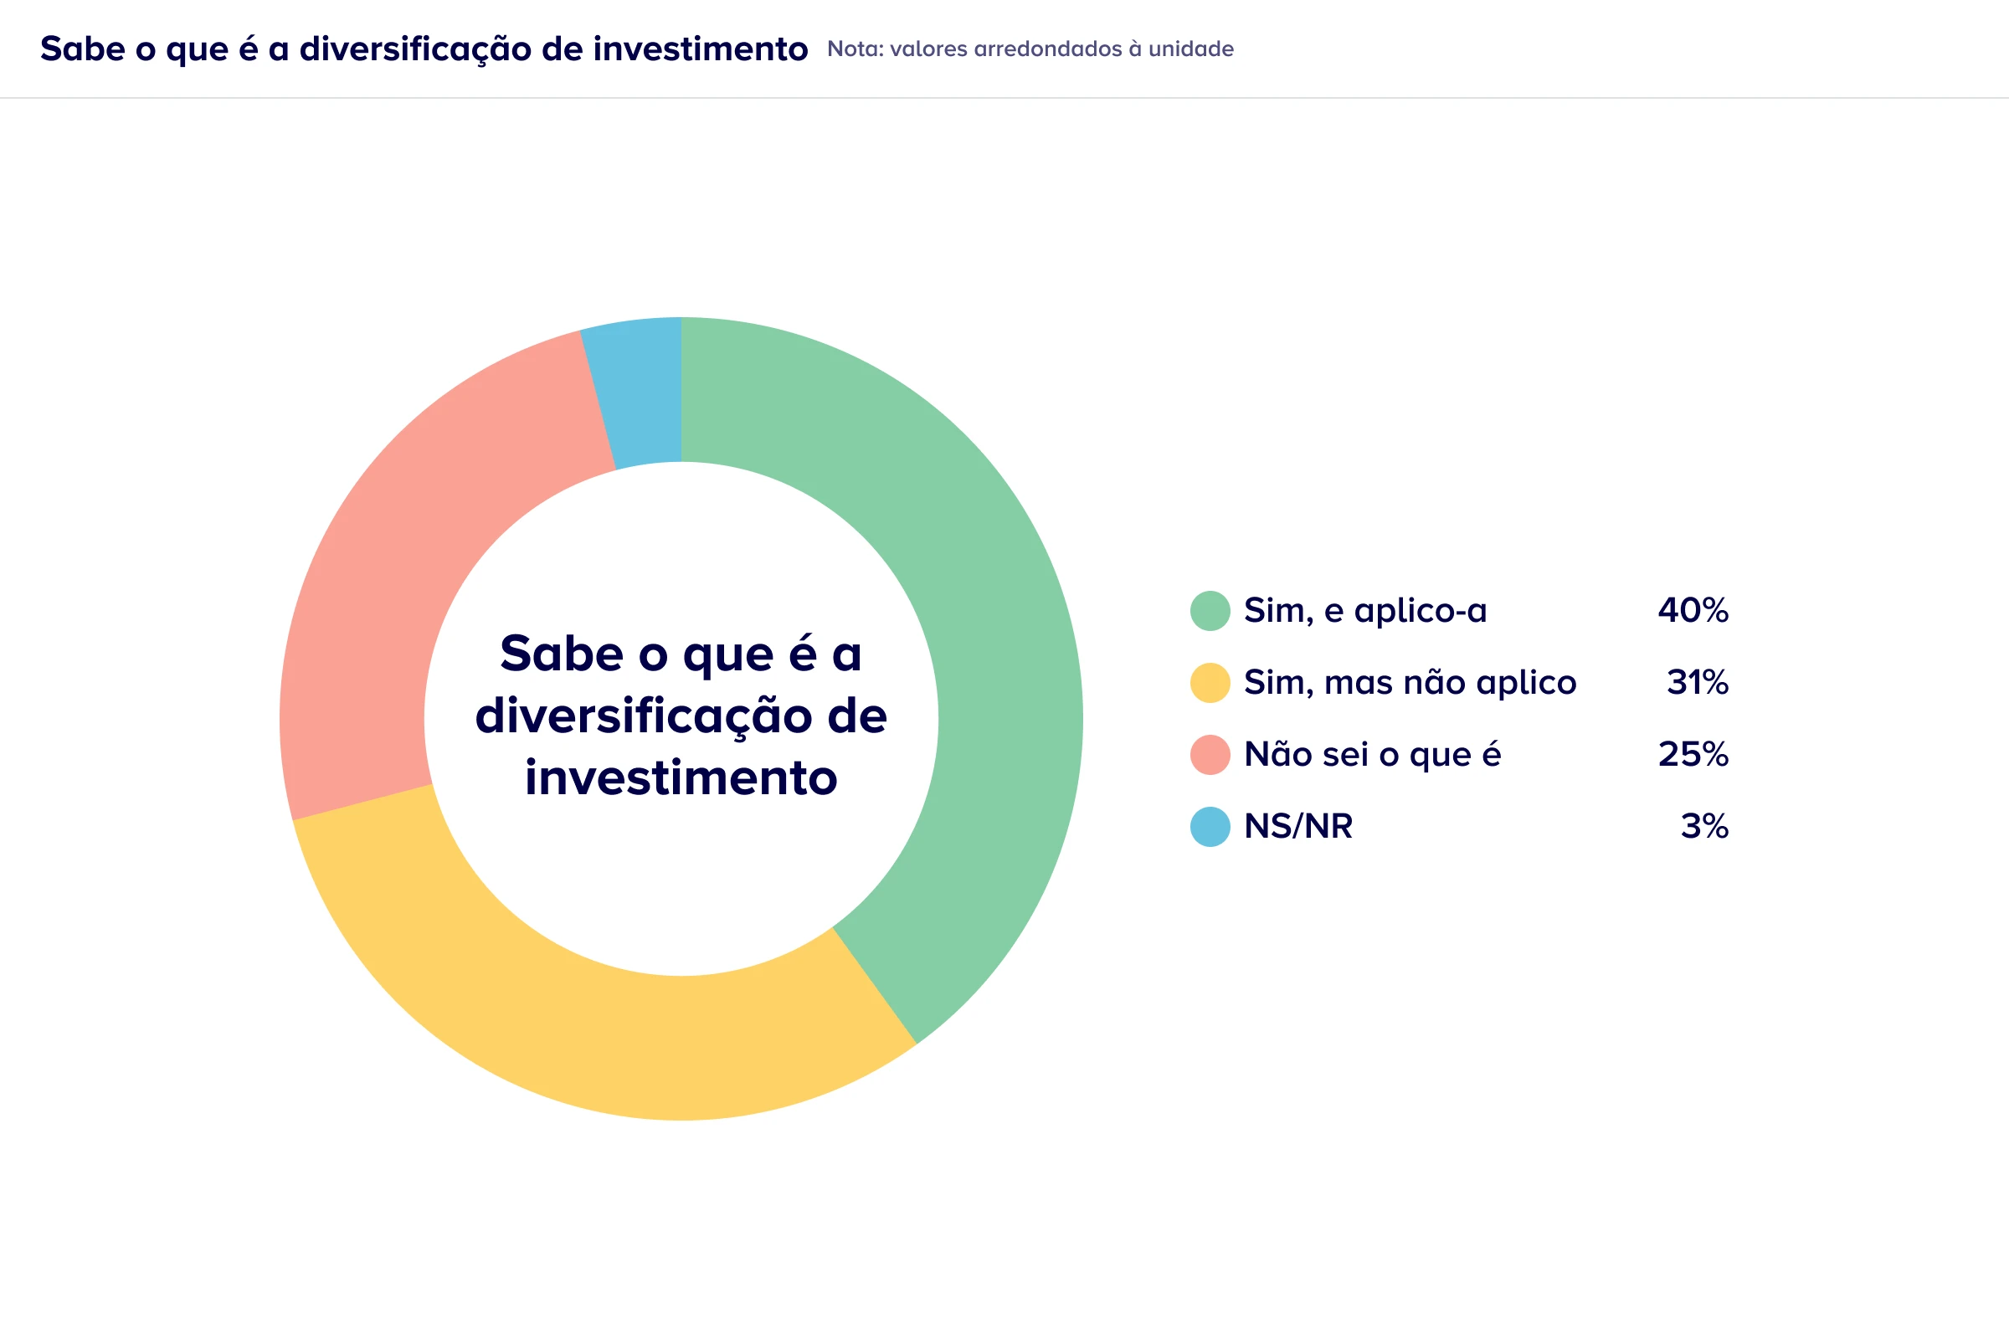Click the 'Não sei o que é' legend label
Image resolution: width=2009 pixels, height=1339 pixels.
point(1372,754)
